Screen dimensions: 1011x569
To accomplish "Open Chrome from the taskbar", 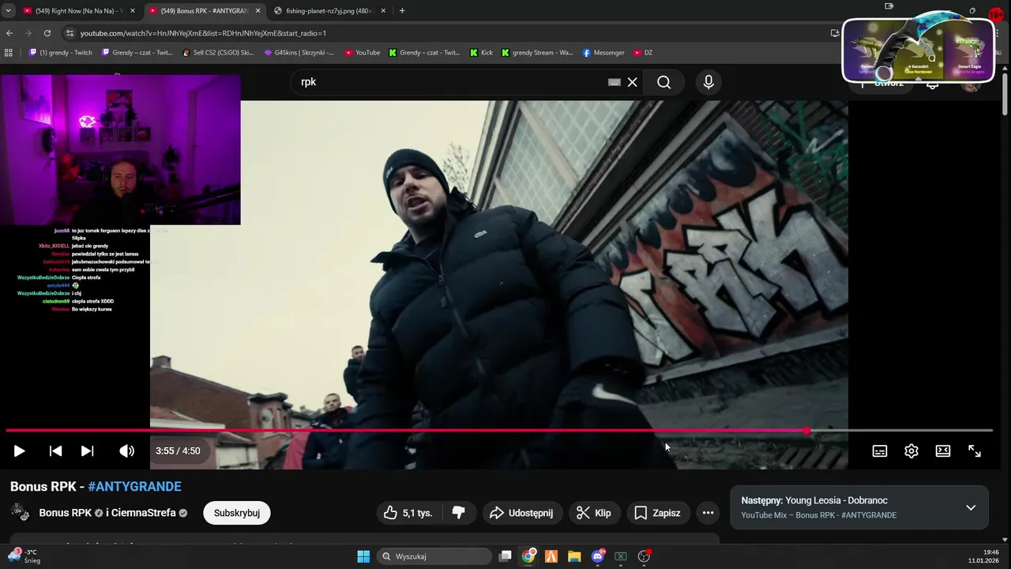I will 528,556.
